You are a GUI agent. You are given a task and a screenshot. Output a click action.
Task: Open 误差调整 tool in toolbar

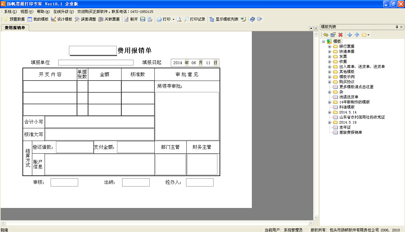click(x=85, y=19)
